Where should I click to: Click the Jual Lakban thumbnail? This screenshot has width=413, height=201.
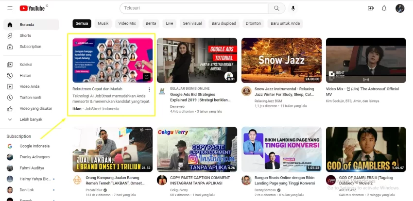(x=112, y=150)
